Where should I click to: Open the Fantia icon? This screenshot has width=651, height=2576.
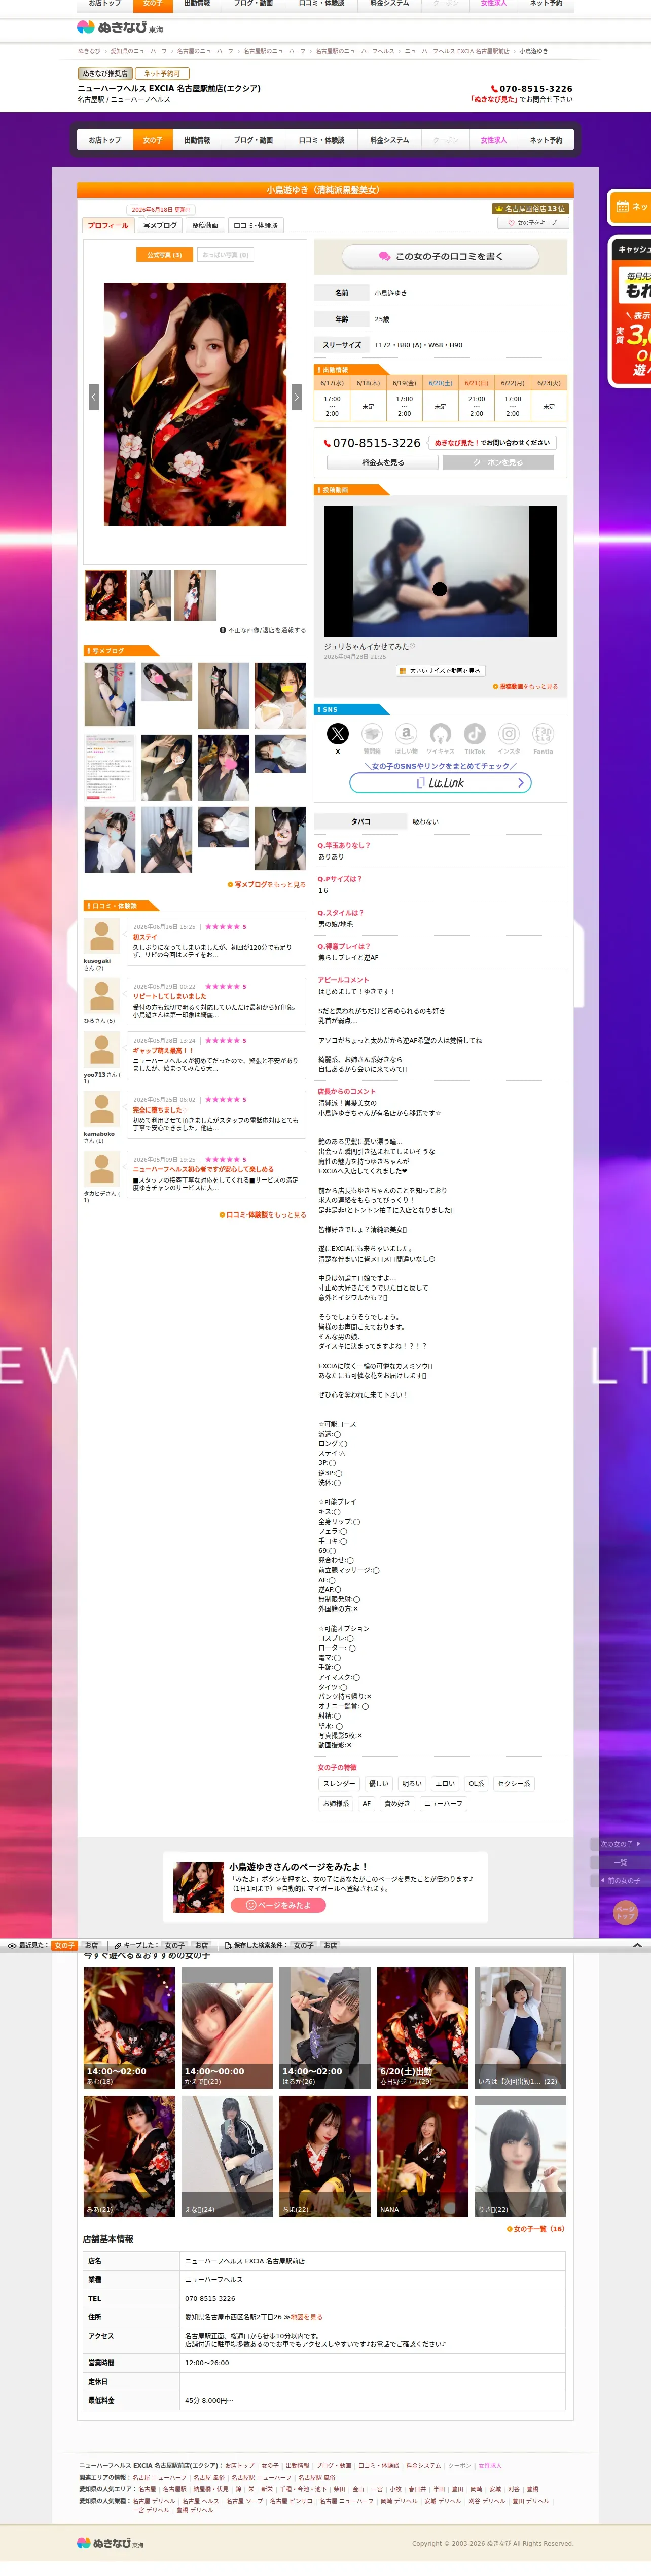[543, 733]
